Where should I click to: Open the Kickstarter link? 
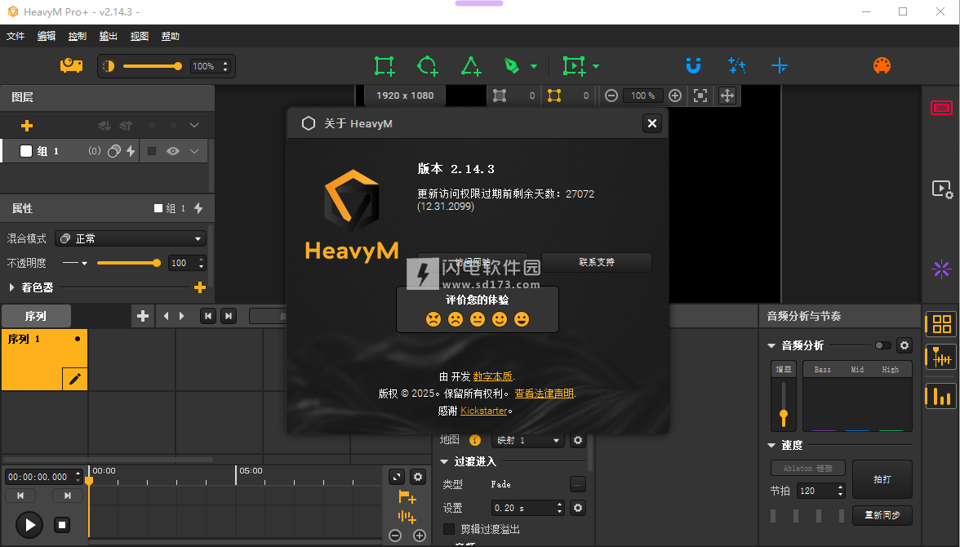(483, 411)
